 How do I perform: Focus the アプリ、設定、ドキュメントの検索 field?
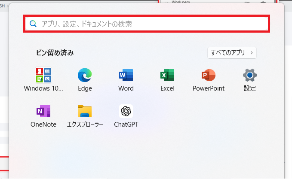pyautogui.click(x=147, y=24)
